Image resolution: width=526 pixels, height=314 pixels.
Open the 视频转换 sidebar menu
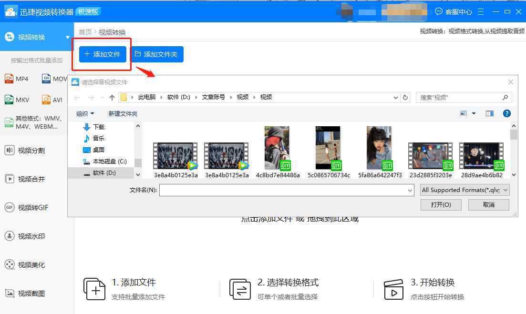tap(37, 37)
